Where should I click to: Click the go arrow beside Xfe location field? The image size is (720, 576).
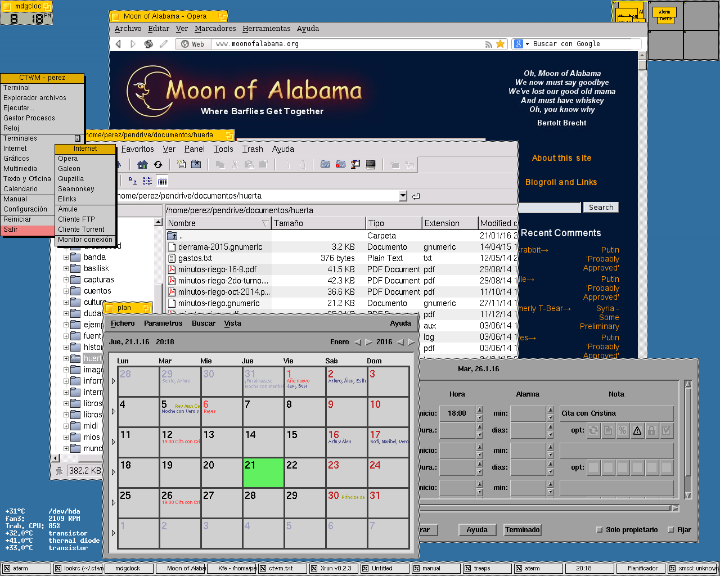click(x=416, y=196)
